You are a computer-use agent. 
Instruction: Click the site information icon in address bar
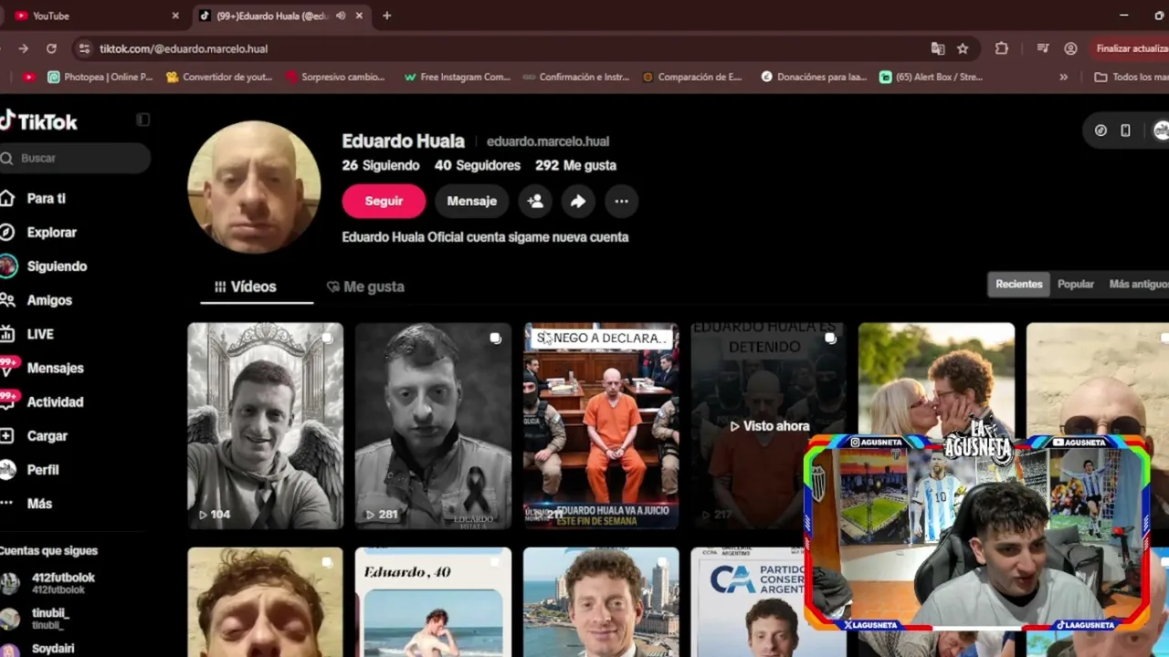tap(84, 48)
